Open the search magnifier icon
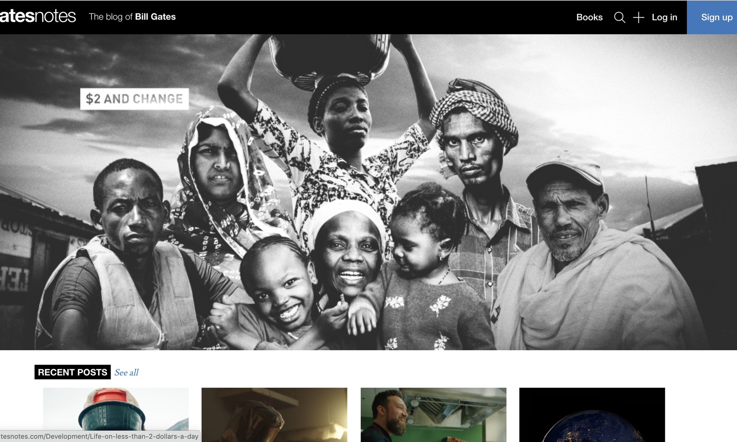The width and height of the screenshot is (737, 442). pyautogui.click(x=619, y=17)
